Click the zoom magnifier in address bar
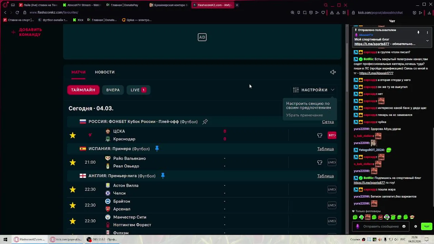This screenshot has width=434, height=244. [x=292, y=13]
